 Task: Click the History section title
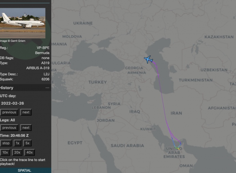[x=7, y=88]
